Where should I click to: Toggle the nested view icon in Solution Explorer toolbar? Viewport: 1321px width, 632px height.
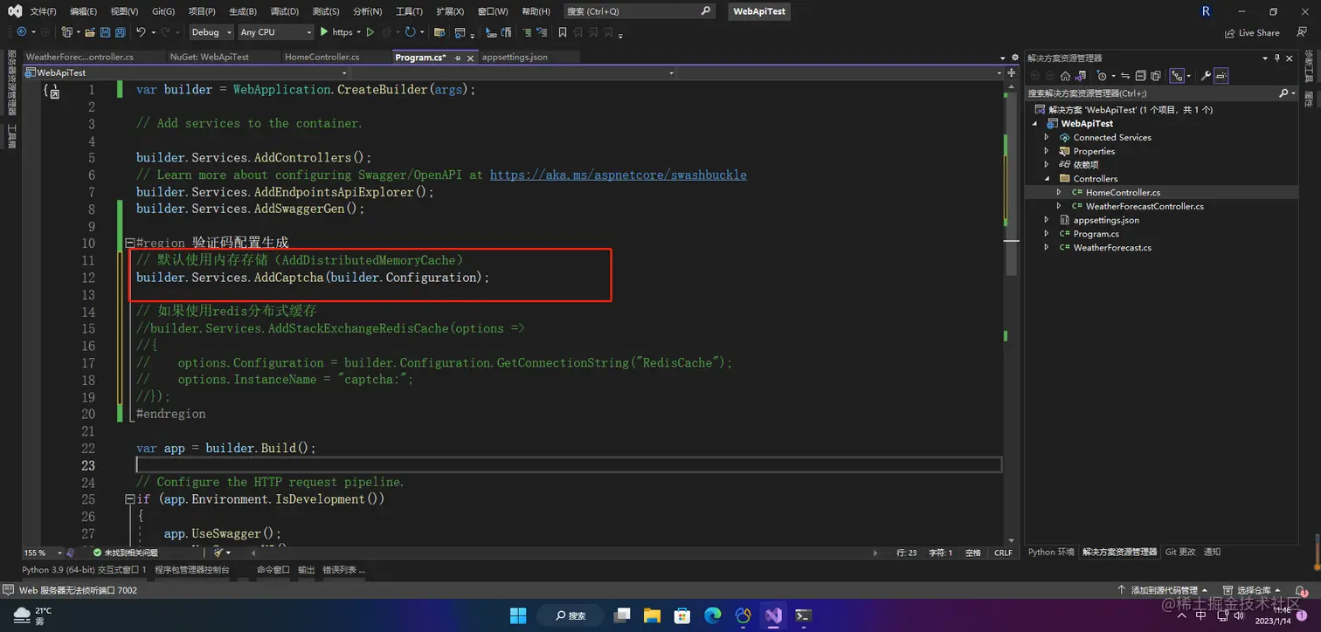[x=1177, y=76]
